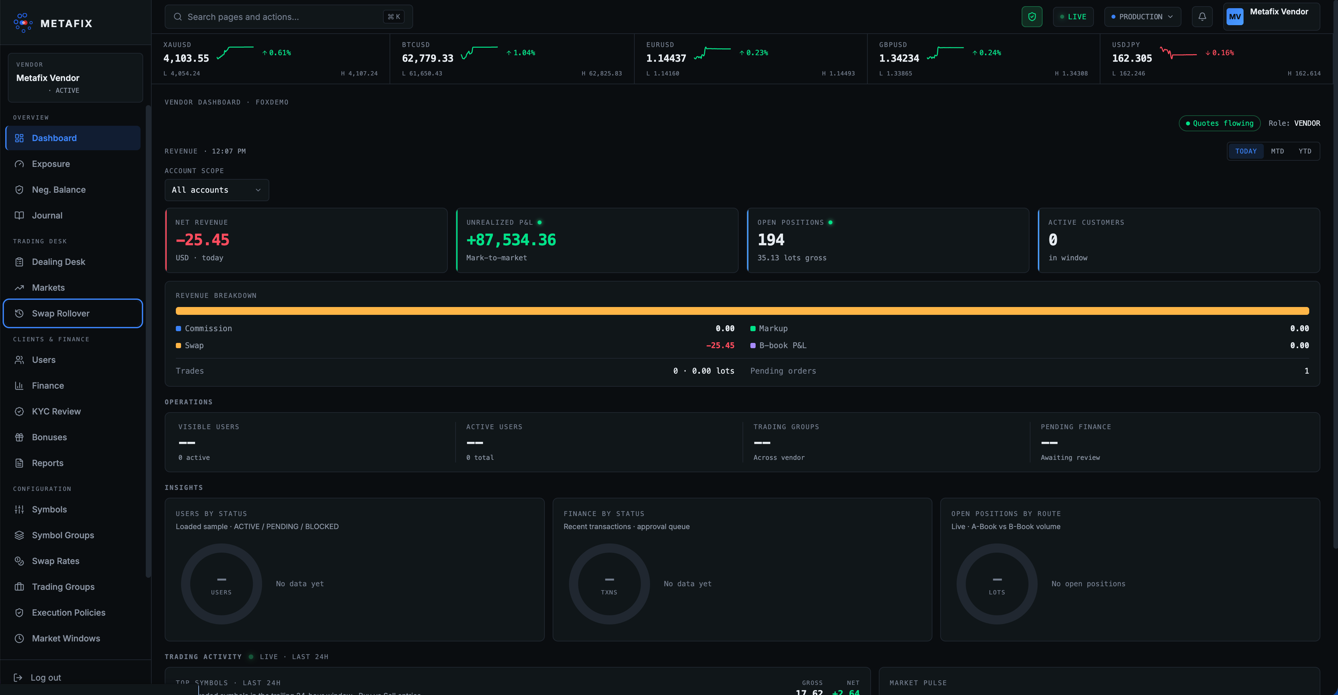1338x695 pixels.
Task: Click the Trading Groups briefcase icon
Action: coord(19,587)
